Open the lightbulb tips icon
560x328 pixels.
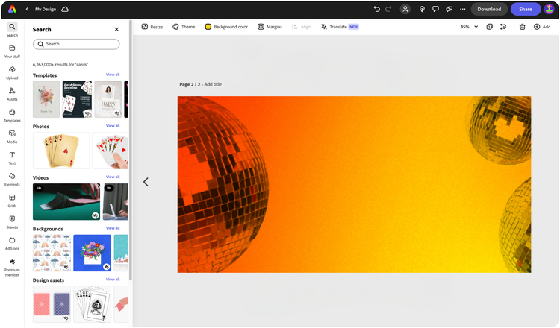(x=422, y=9)
